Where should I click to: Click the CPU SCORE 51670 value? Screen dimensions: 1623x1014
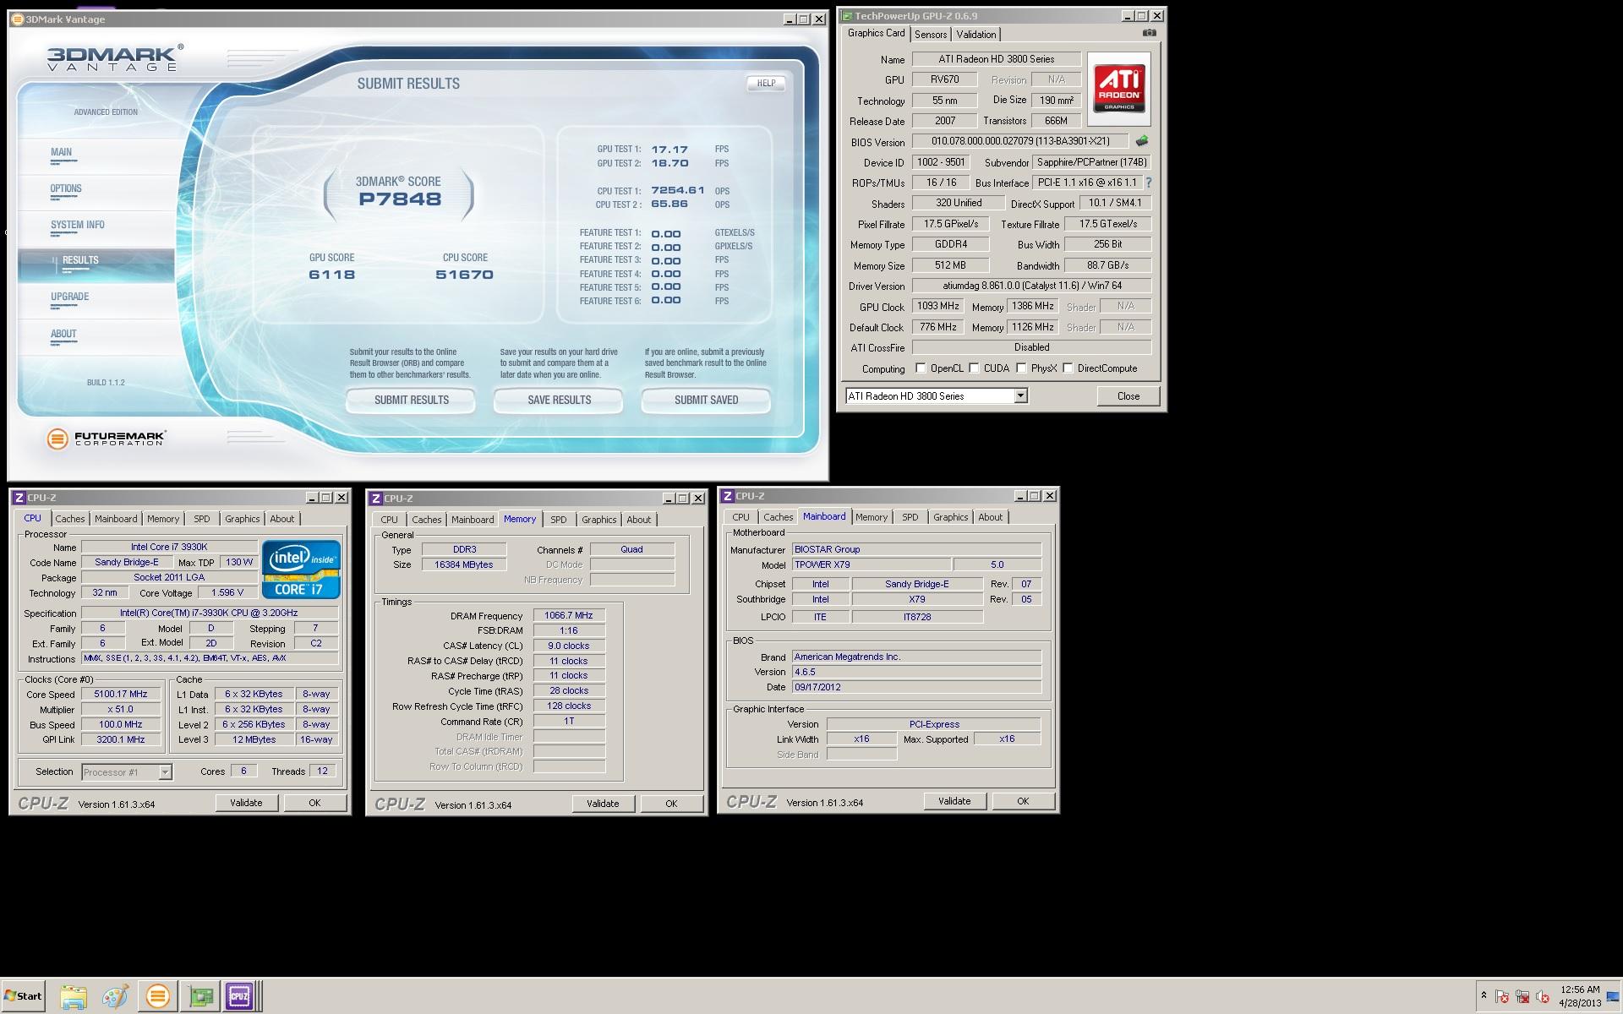coord(464,275)
